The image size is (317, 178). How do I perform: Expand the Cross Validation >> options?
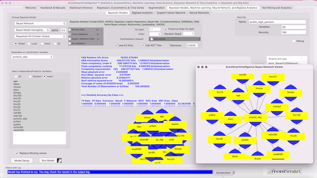pyautogui.click(x=98, y=34)
